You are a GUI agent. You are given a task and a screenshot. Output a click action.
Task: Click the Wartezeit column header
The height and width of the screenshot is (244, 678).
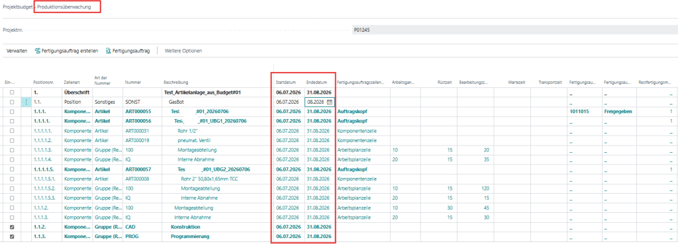(516, 82)
